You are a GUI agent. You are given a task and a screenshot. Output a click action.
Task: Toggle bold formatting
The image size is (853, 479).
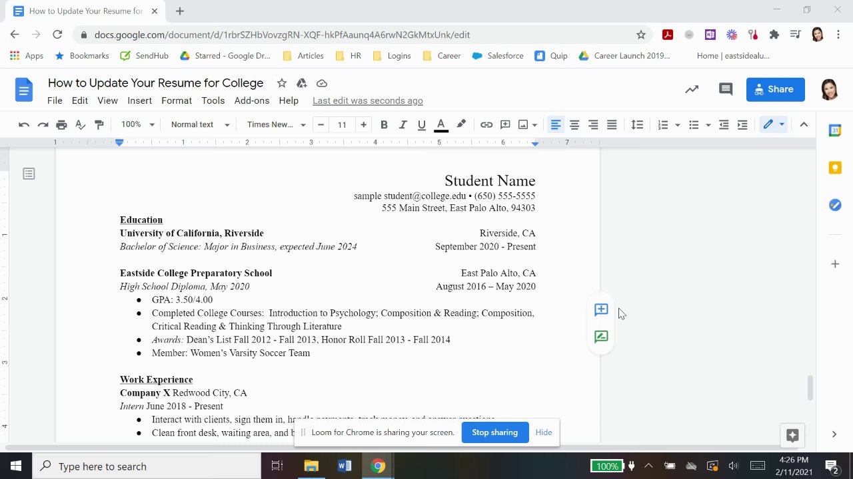(x=384, y=124)
